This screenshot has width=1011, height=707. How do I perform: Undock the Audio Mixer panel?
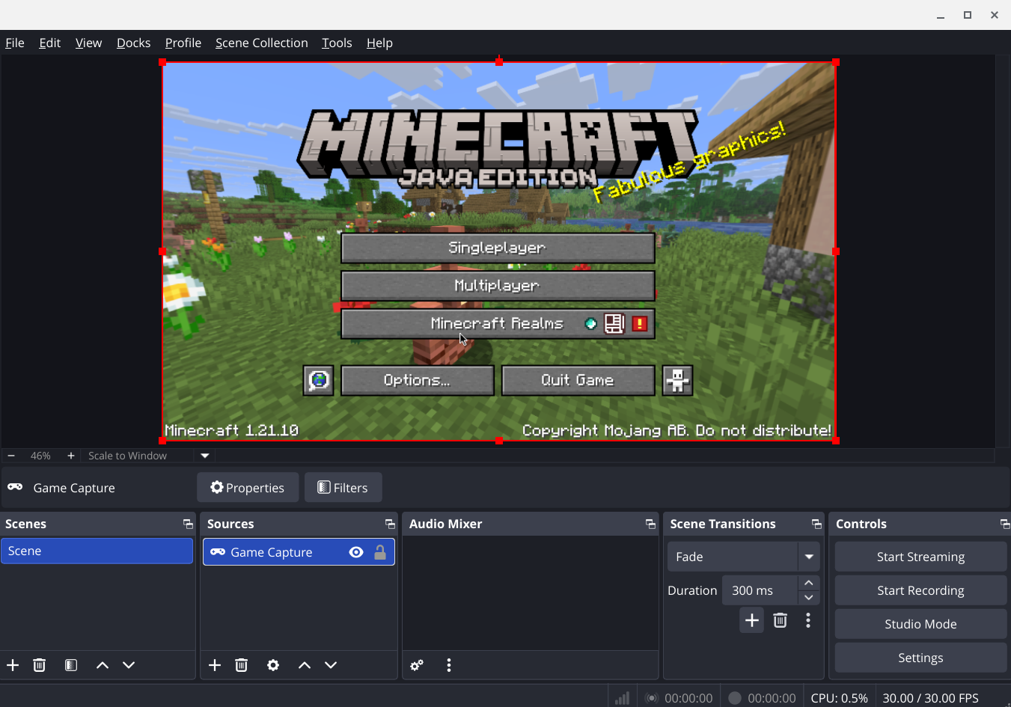tap(650, 524)
